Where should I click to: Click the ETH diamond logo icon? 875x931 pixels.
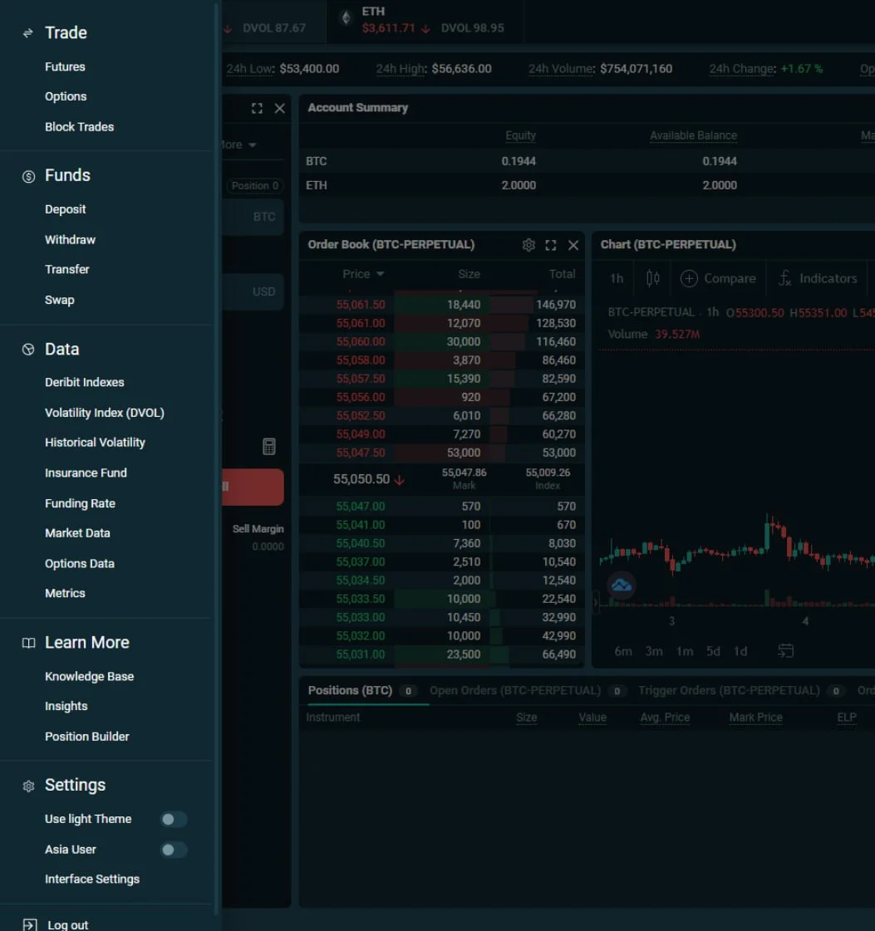[346, 18]
